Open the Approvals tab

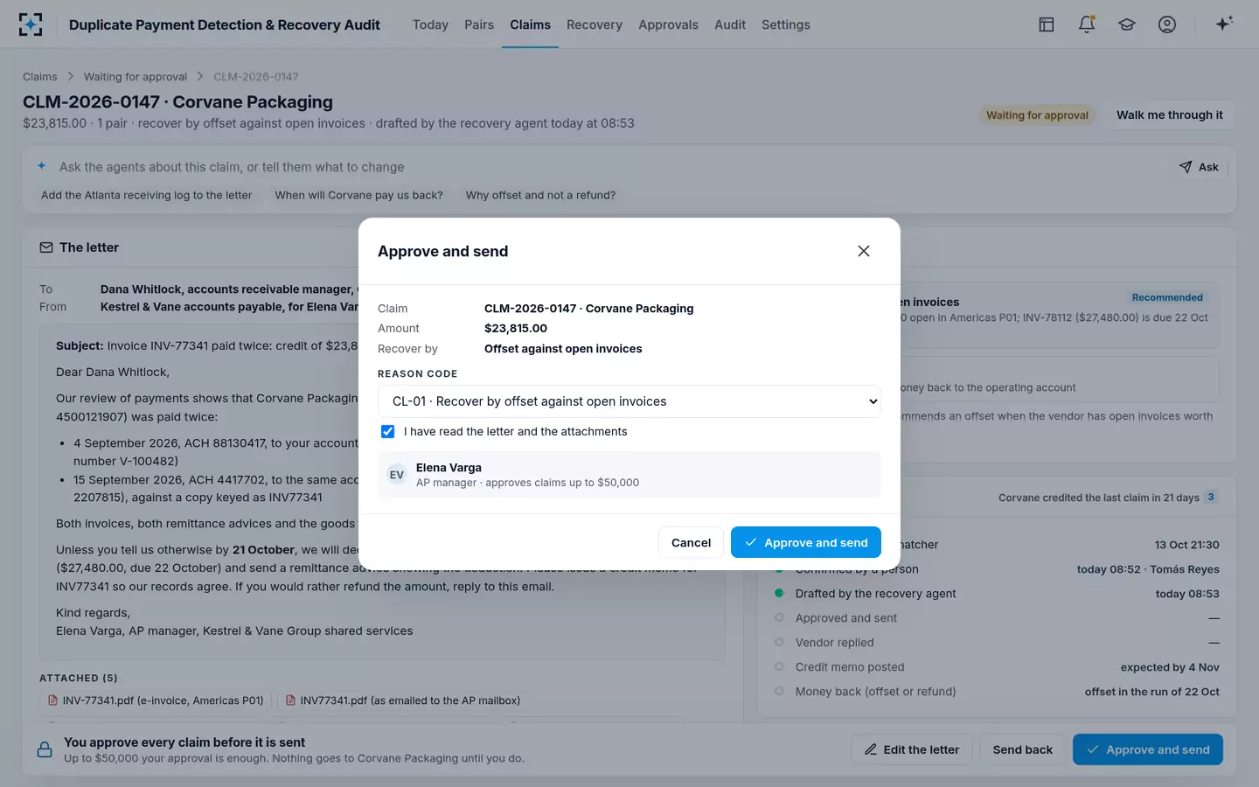pyautogui.click(x=668, y=24)
